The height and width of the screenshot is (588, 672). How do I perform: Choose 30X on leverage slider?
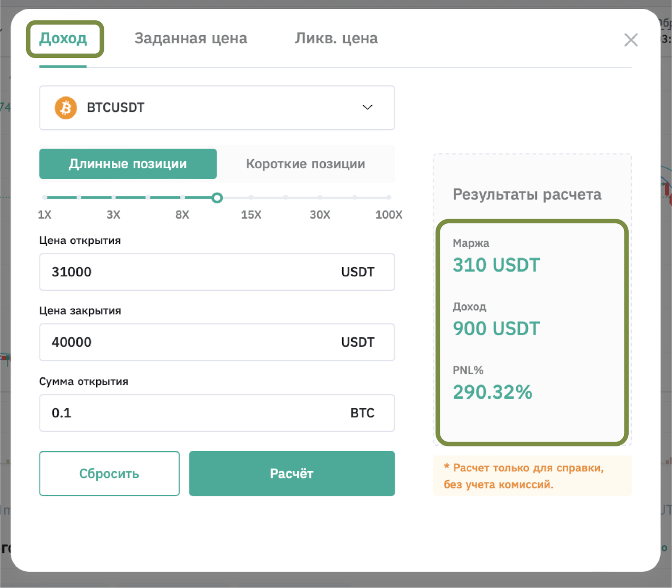coord(320,197)
